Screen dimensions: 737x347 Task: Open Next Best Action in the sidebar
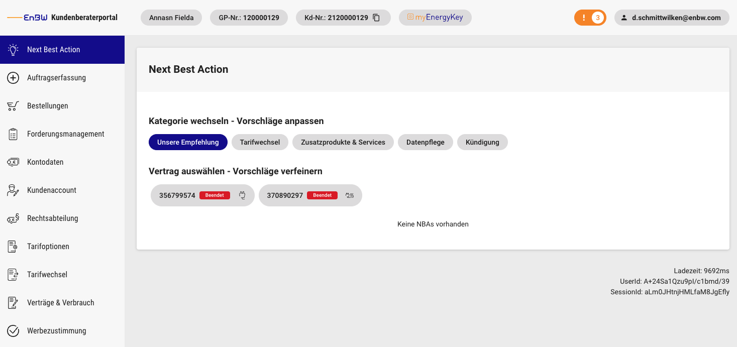[62, 50]
